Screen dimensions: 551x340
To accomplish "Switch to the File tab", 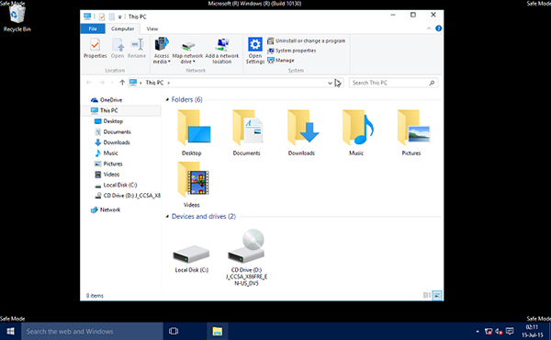I will coord(93,28).
